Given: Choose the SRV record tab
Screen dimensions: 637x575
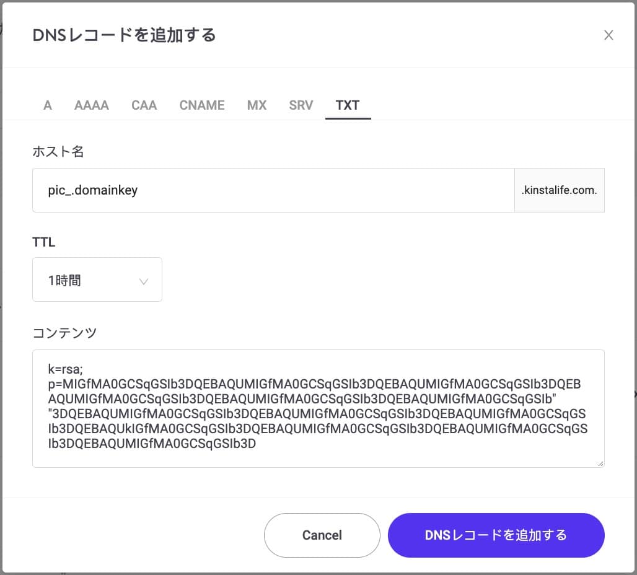Looking at the screenshot, I should pyautogui.click(x=301, y=105).
